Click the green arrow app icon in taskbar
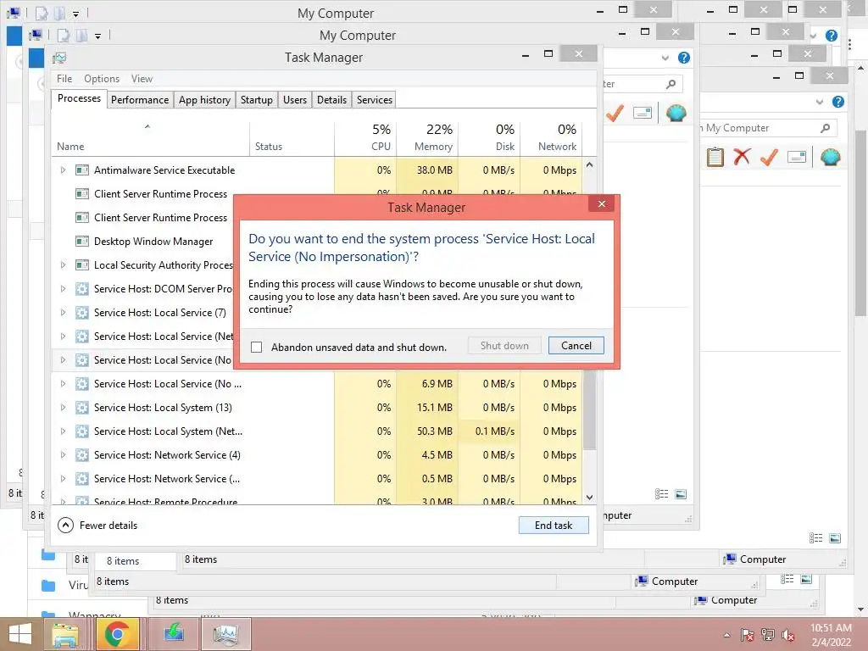Viewport: 868px width, 651px height. pos(174,634)
